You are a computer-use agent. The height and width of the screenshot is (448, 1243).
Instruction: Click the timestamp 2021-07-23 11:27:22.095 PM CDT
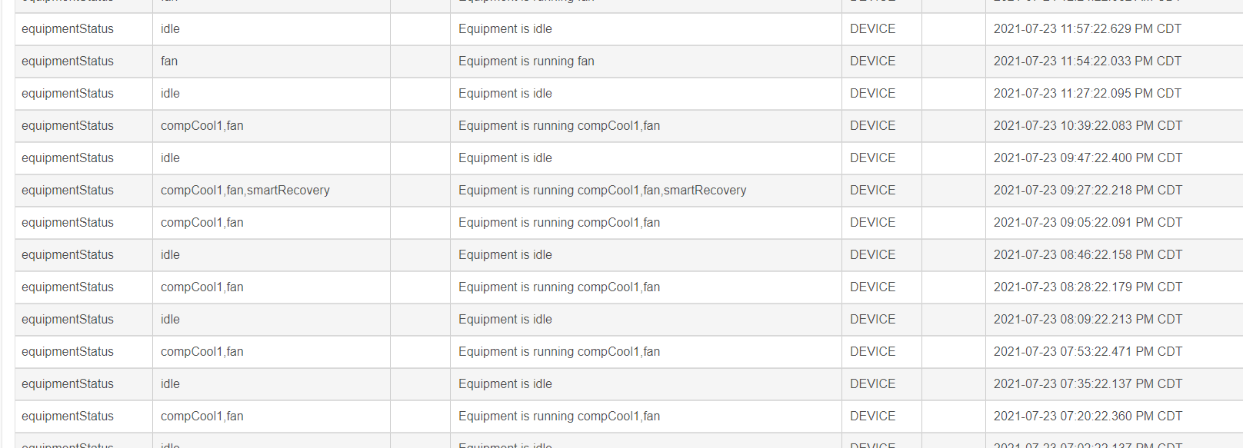pyautogui.click(x=1087, y=94)
